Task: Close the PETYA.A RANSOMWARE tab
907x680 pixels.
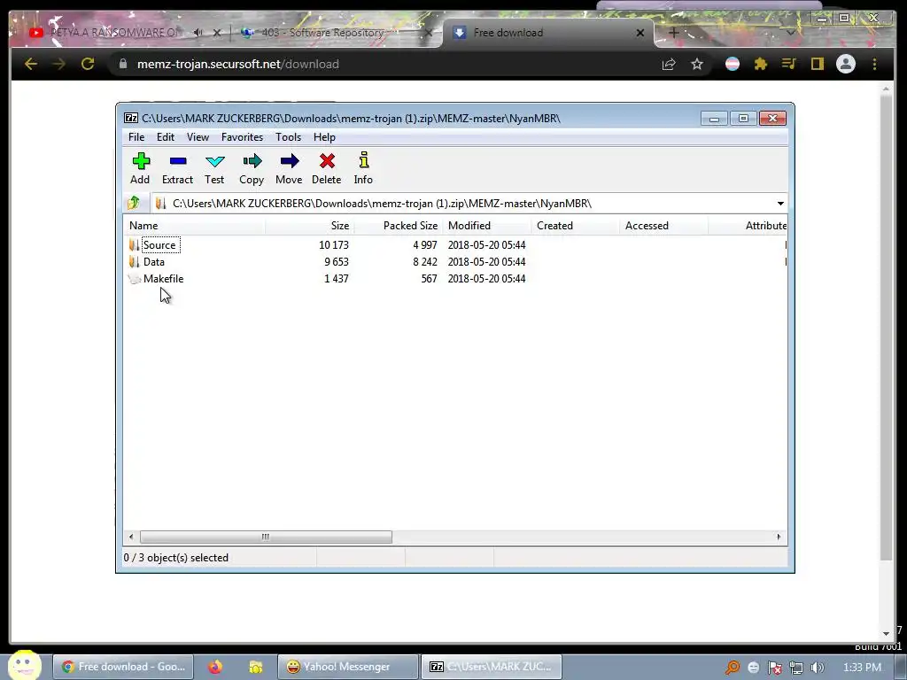Action: (x=217, y=33)
